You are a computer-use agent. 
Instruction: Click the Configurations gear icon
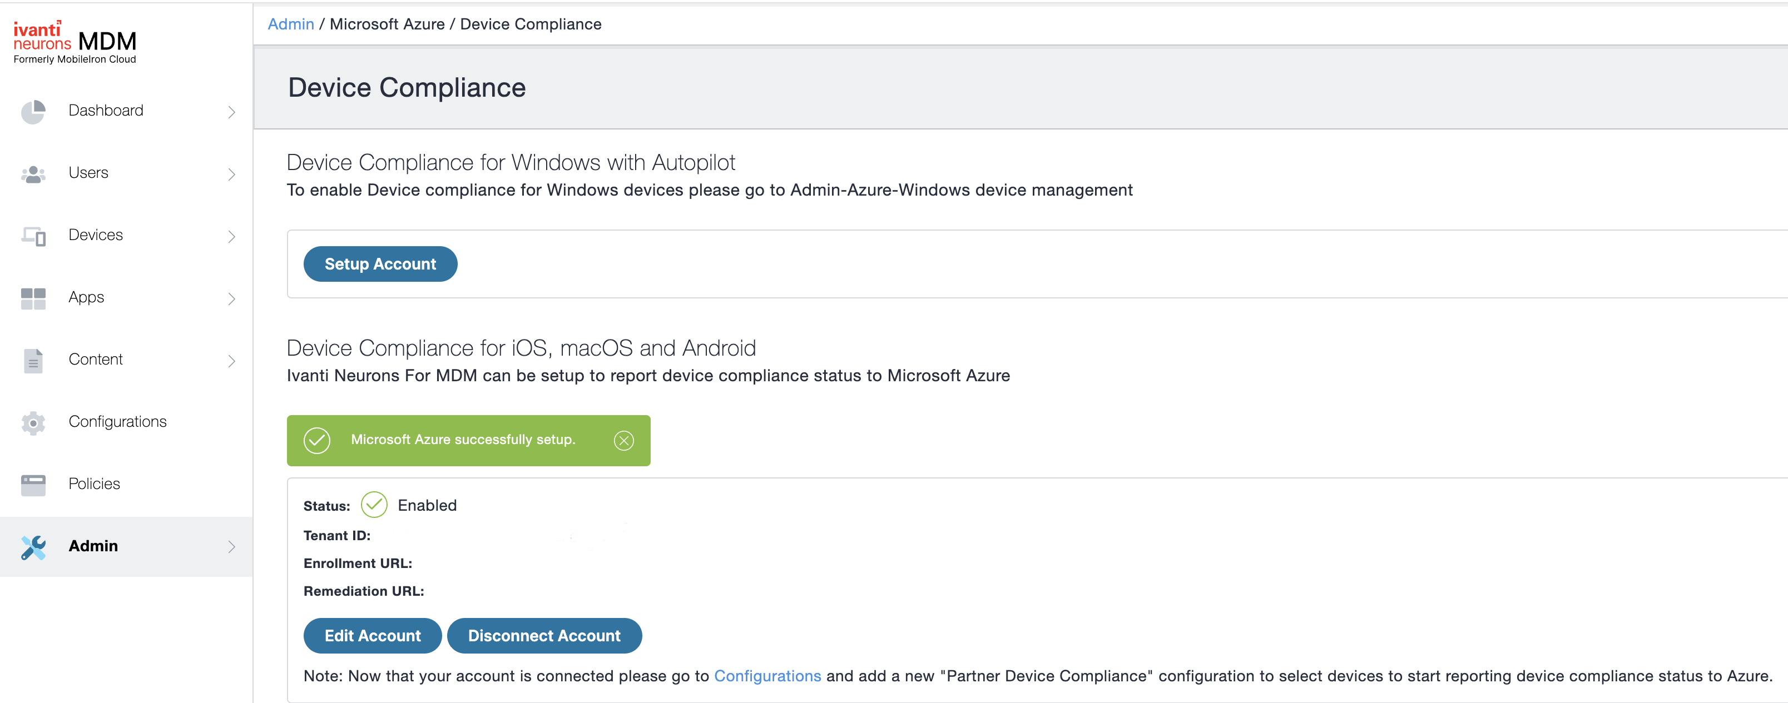[33, 422]
